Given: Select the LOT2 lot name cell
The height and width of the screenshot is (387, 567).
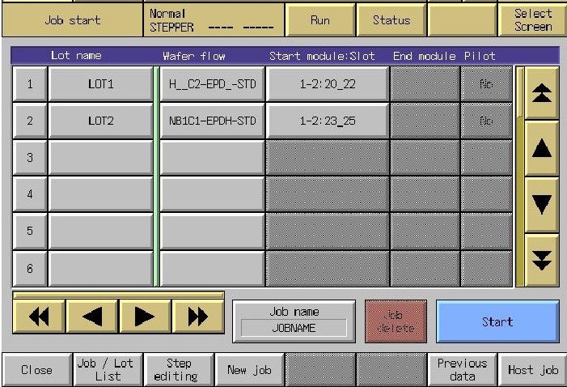Looking at the screenshot, I should [100, 121].
